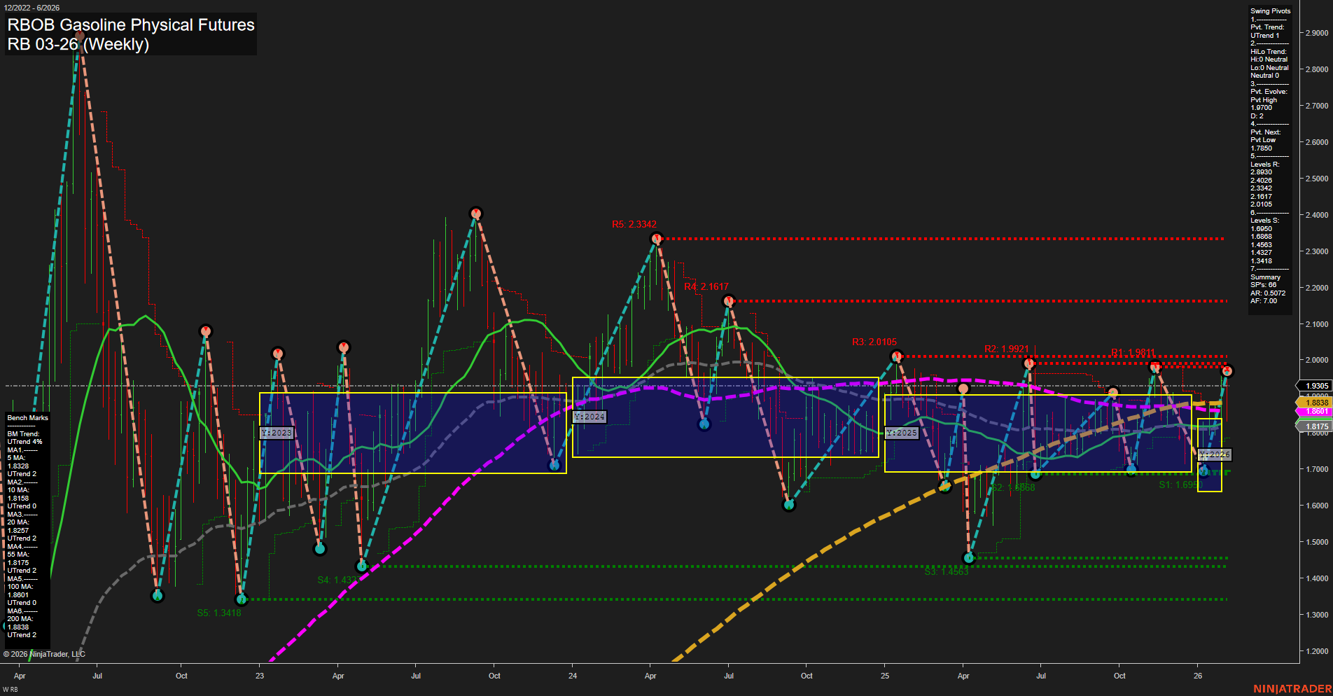This screenshot has width=1333, height=696.
Task: Click the NinjaTrader logo in bottom-right corner
Action: click(1293, 688)
